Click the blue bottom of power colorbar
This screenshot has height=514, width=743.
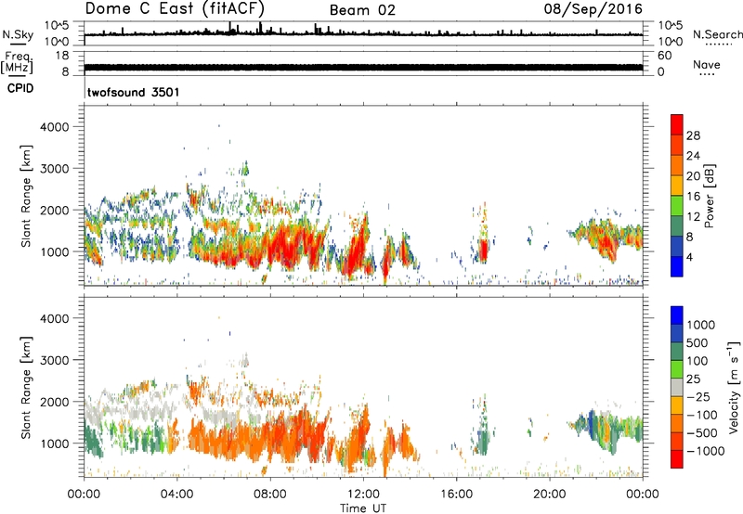[677, 266]
